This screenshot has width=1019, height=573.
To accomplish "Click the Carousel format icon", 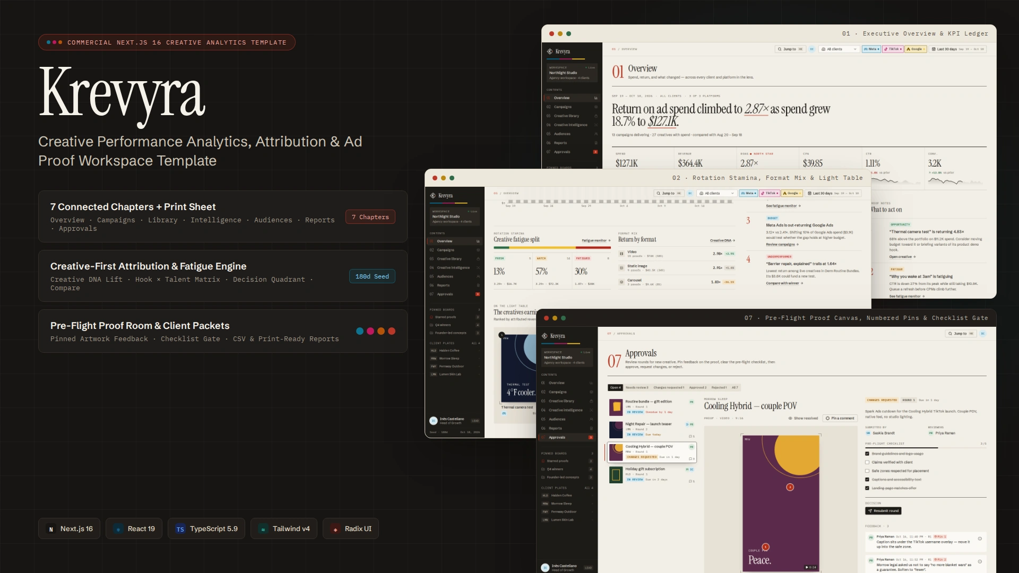I will [x=621, y=282].
